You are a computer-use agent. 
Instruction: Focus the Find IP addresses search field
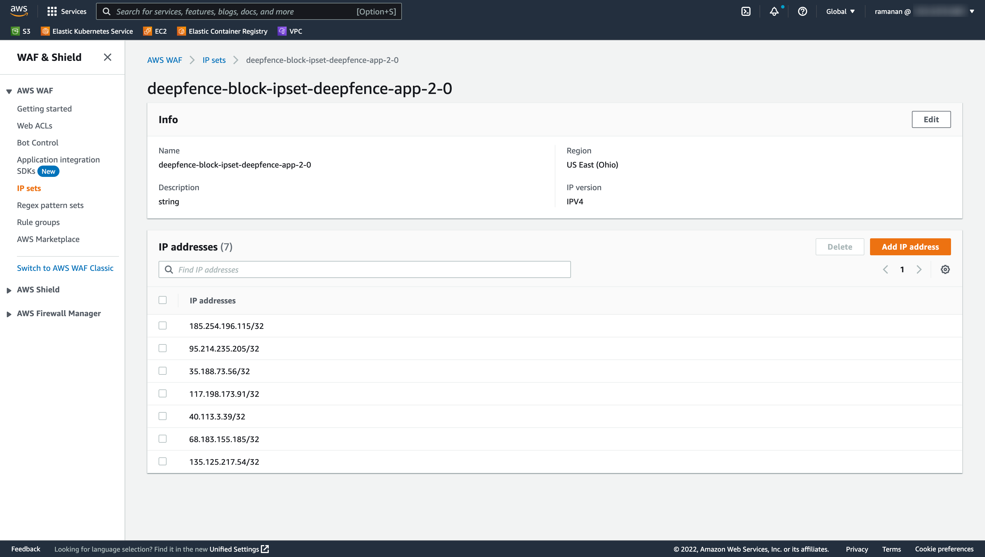click(x=364, y=270)
